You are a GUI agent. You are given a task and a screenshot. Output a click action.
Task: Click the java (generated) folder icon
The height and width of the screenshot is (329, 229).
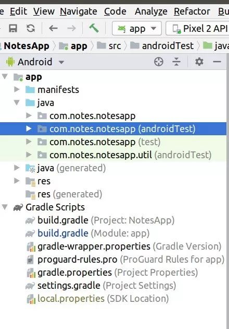tap(30, 168)
